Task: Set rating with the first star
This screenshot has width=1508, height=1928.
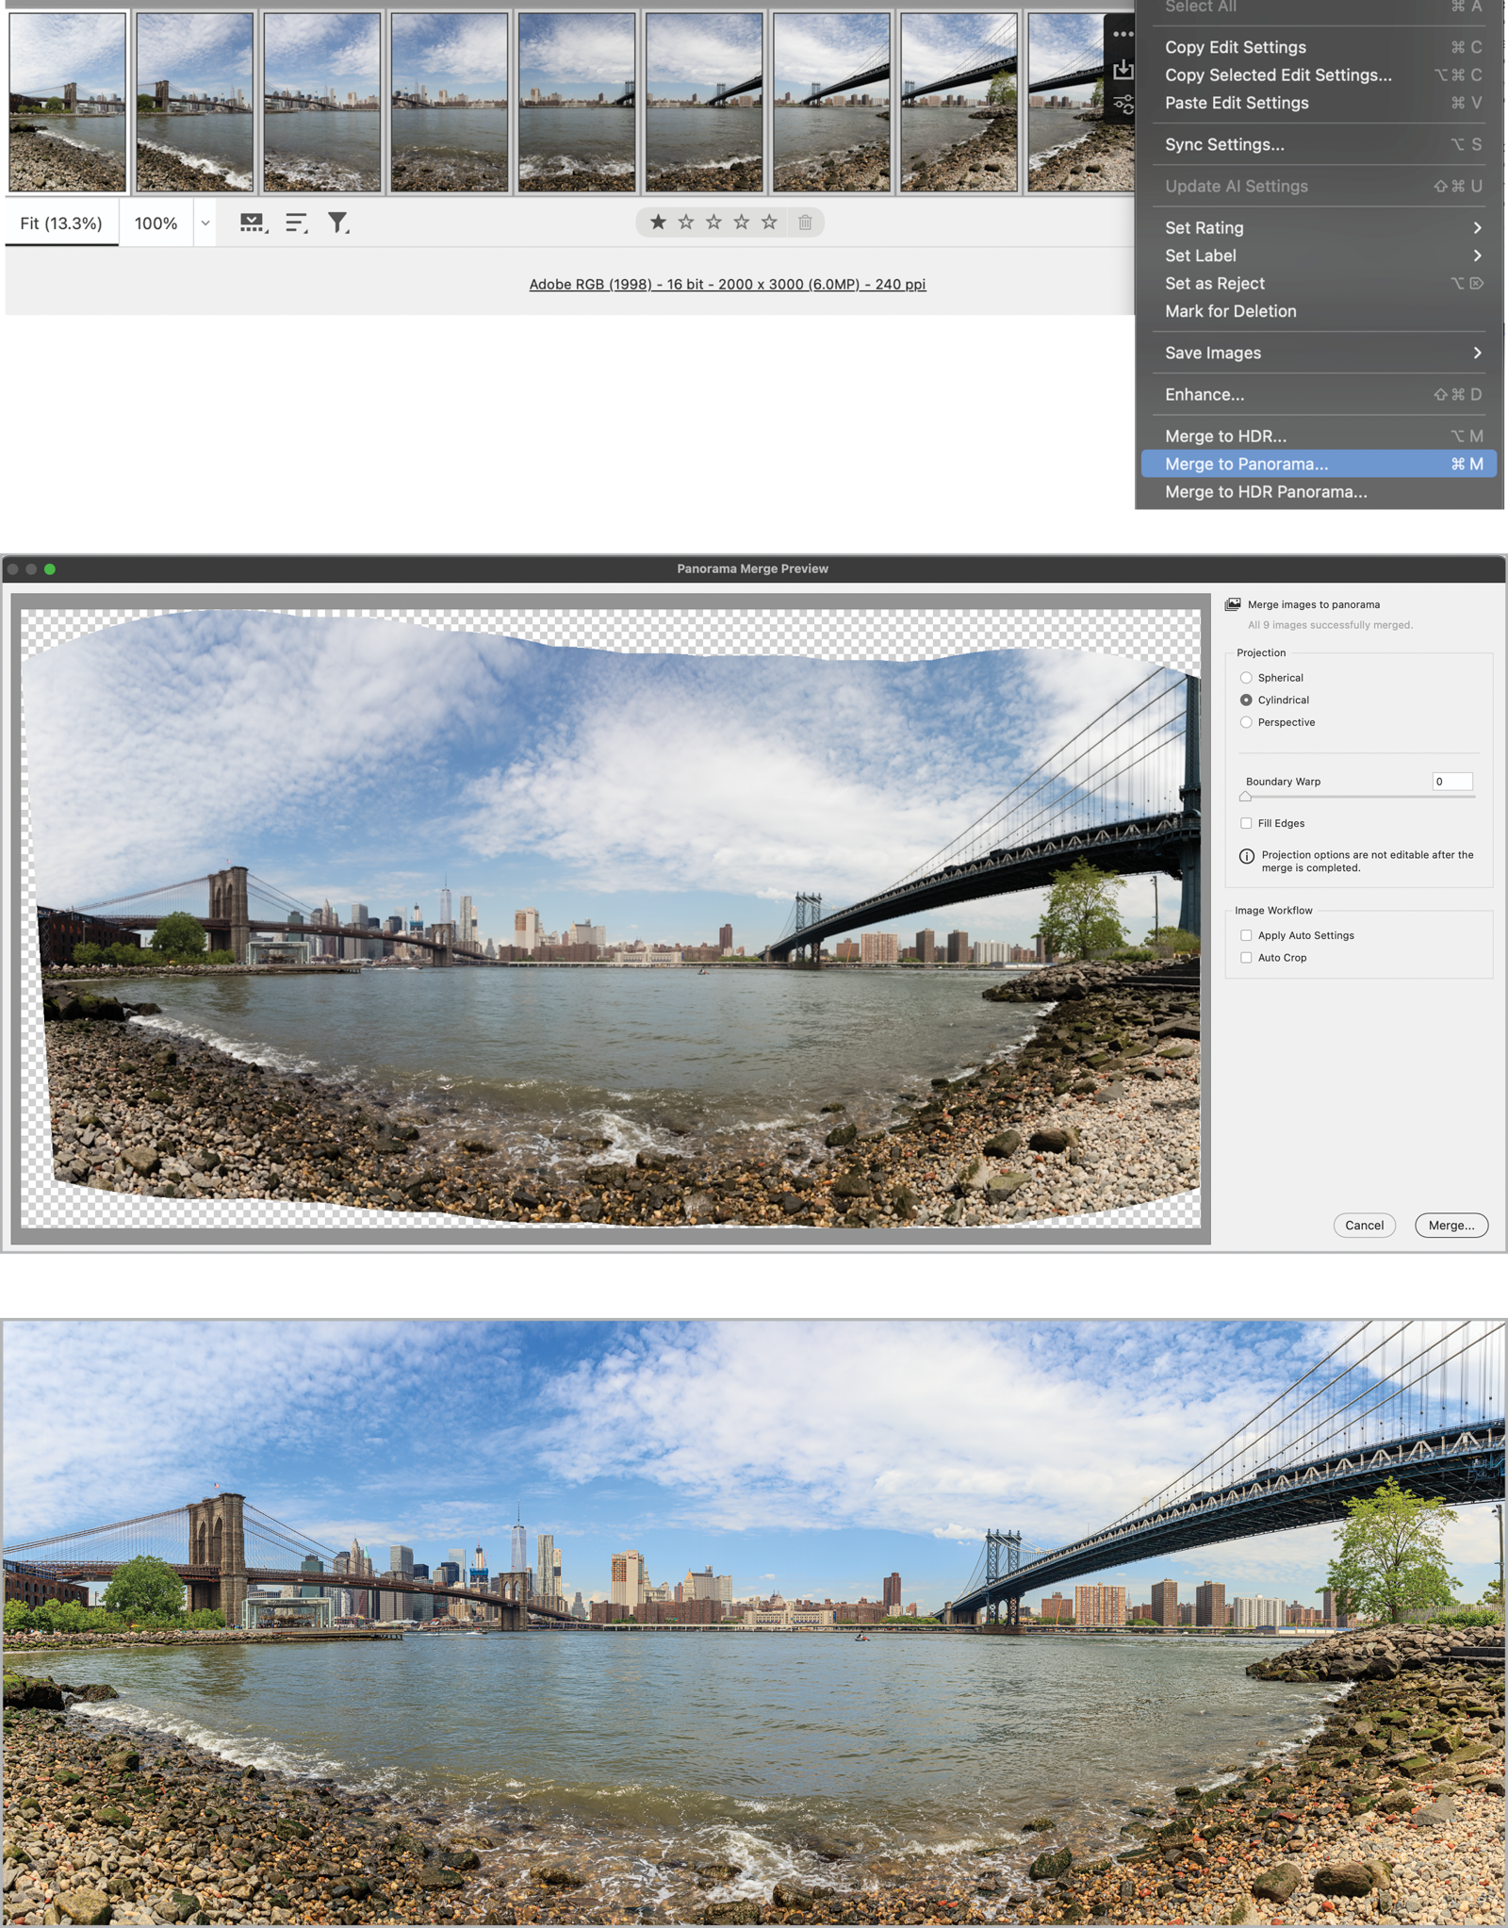Action: (658, 222)
